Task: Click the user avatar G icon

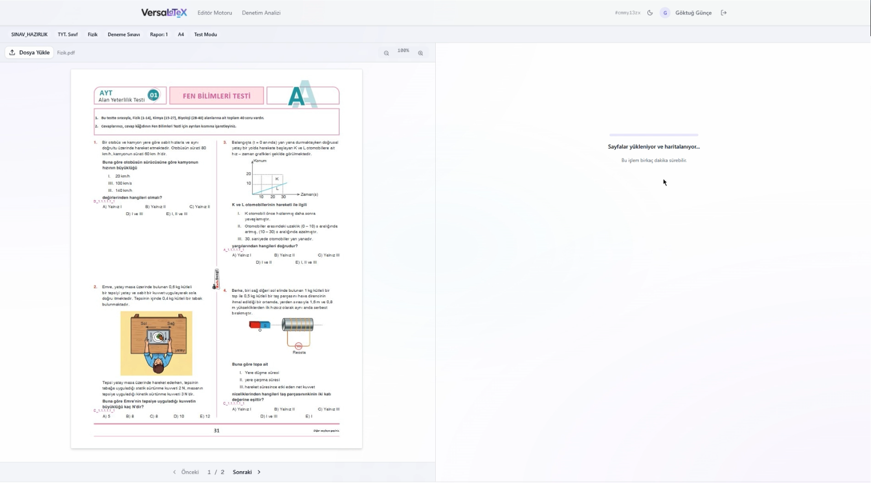Action: pyautogui.click(x=665, y=13)
